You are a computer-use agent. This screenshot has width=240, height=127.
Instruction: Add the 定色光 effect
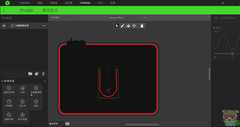click(x=23, y=104)
